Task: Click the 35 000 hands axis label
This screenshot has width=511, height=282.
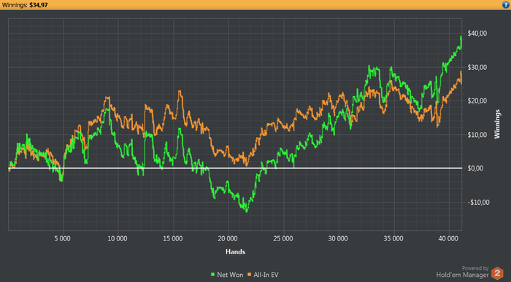Action: [393, 239]
